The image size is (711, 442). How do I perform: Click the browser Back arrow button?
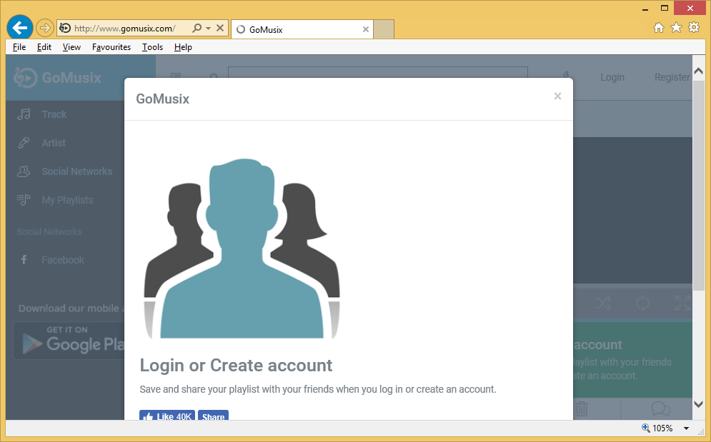click(19, 28)
